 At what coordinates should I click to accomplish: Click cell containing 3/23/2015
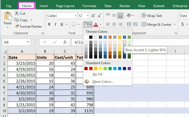pos(22,63)
